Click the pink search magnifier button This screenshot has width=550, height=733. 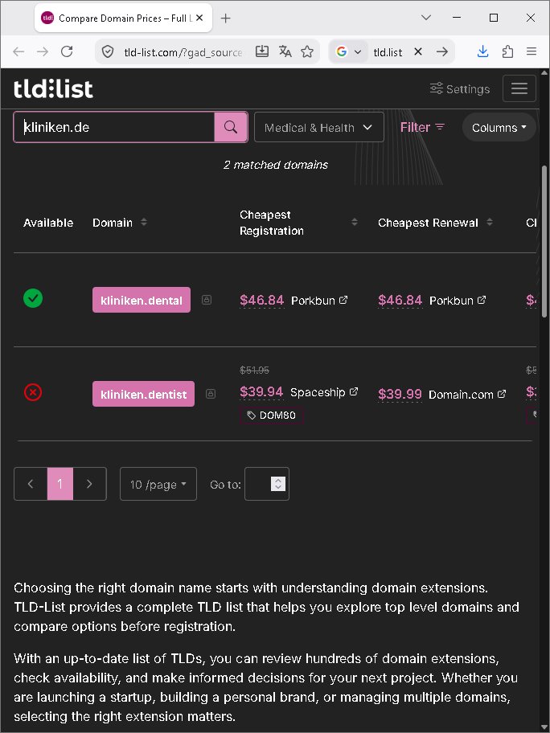click(231, 127)
